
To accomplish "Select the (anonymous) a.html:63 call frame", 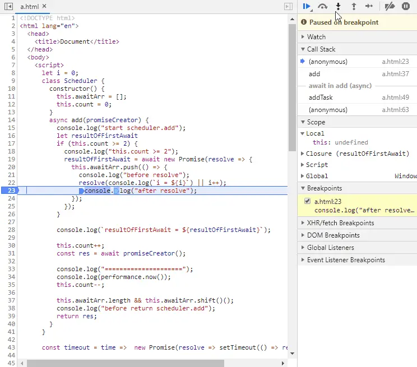I will 357,110.
